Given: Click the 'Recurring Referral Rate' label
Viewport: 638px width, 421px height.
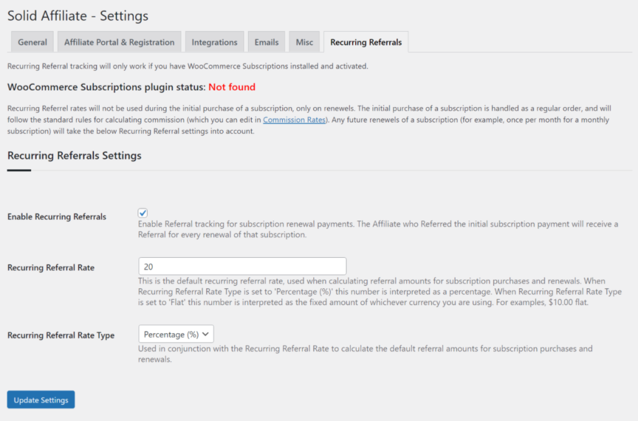Looking at the screenshot, I should click(x=51, y=268).
